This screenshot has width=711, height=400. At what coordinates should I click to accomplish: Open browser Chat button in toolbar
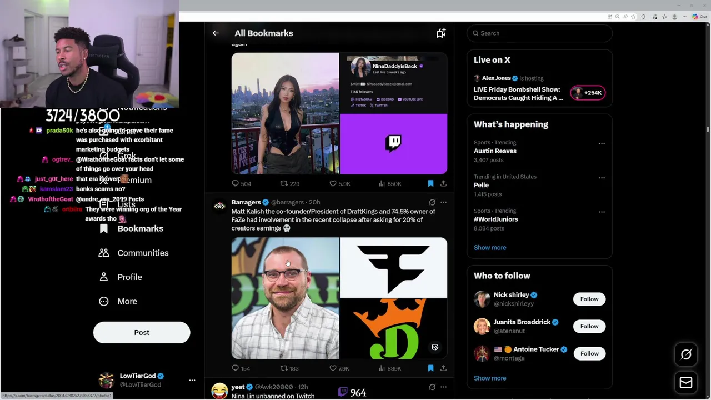699,17
